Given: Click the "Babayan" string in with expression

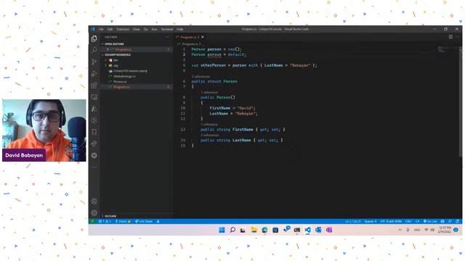Looking at the screenshot, I should pos(300,65).
